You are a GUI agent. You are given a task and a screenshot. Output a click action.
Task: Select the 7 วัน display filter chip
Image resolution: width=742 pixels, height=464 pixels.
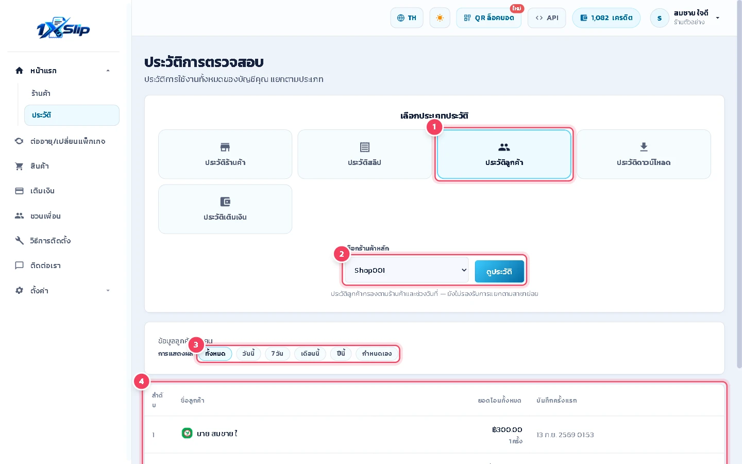point(277,354)
